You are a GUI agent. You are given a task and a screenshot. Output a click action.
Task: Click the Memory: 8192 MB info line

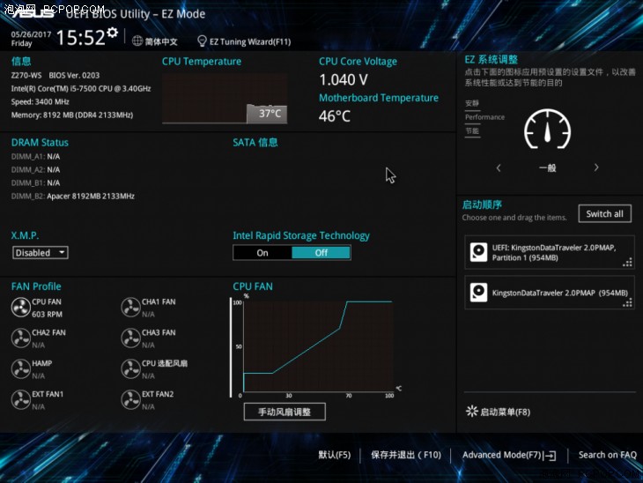pyautogui.click(x=72, y=115)
